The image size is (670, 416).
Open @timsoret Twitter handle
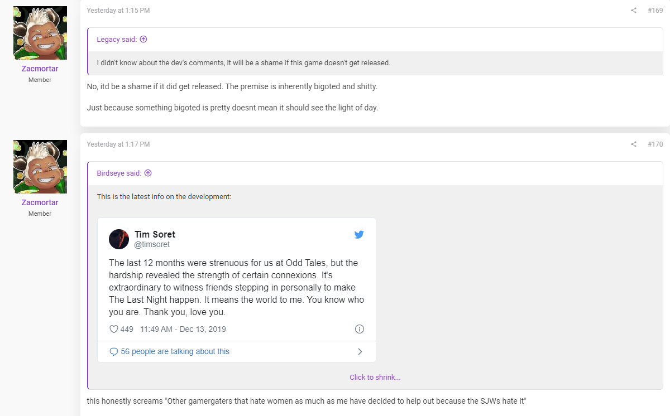point(152,244)
